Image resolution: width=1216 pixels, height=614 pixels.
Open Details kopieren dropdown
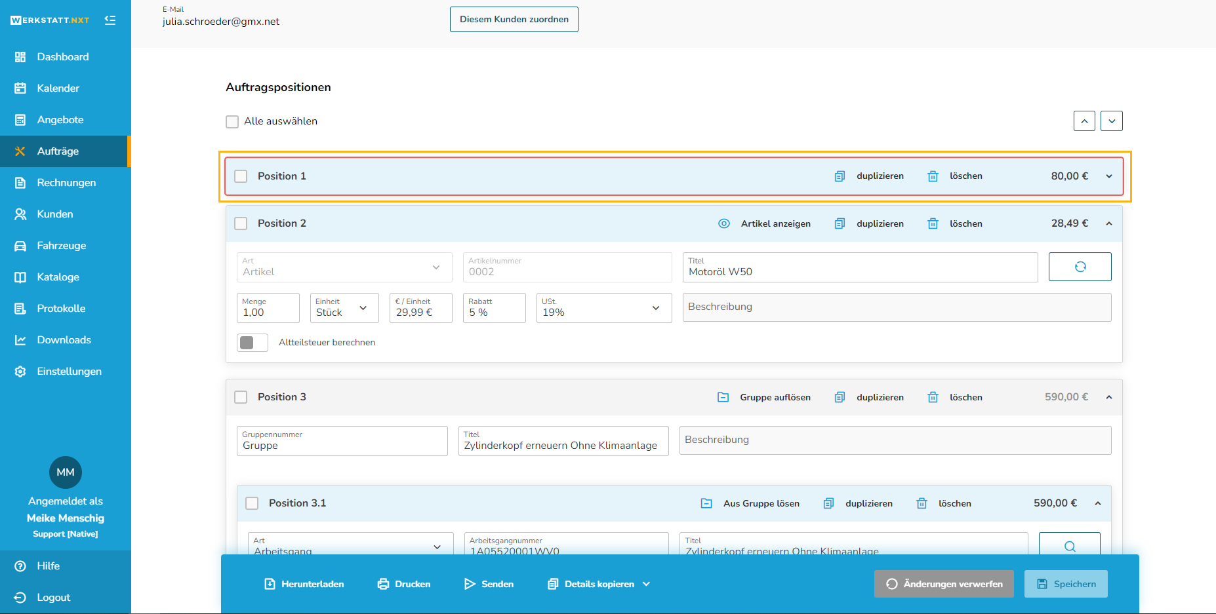pos(599,584)
